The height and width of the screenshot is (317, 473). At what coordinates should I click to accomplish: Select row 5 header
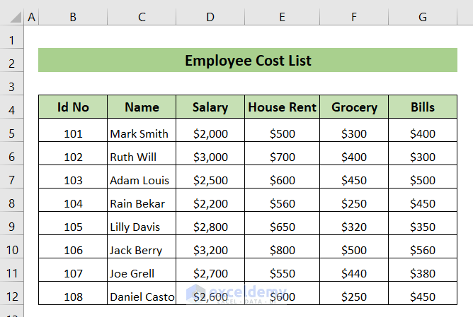(12, 133)
